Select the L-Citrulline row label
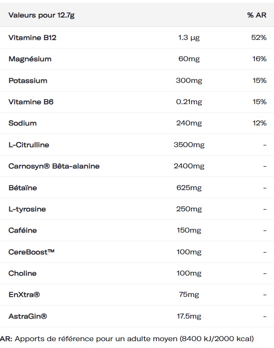Viewport: 274px width, 348px height. pos(29,145)
